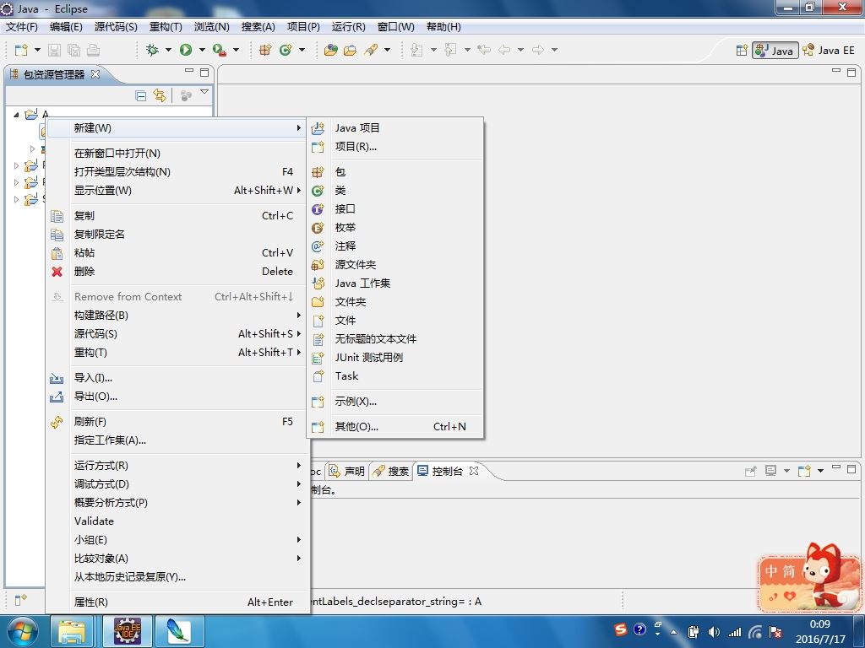Select 导入(I)... in the context menu
This screenshot has height=648, width=865.
pyautogui.click(x=177, y=377)
